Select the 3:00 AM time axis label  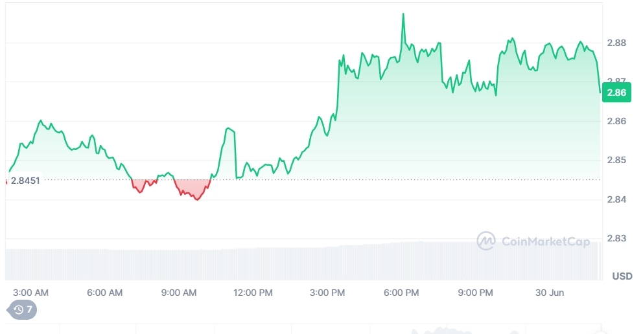tap(31, 293)
